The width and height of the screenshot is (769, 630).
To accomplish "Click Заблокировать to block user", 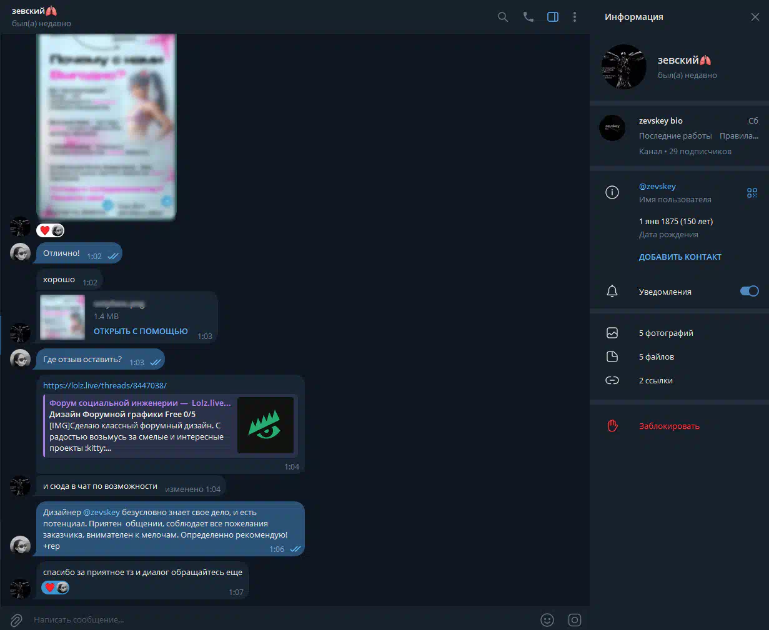I will pos(669,426).
